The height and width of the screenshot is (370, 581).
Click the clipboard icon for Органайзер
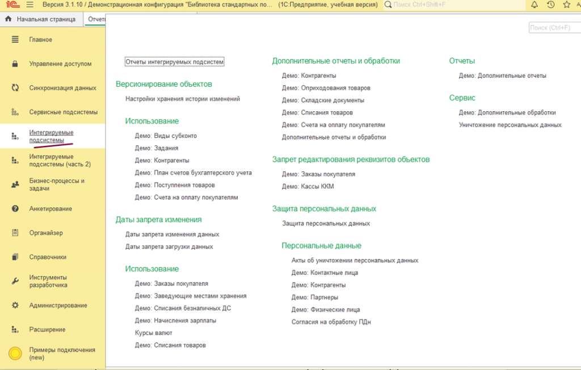click(15, 233)
